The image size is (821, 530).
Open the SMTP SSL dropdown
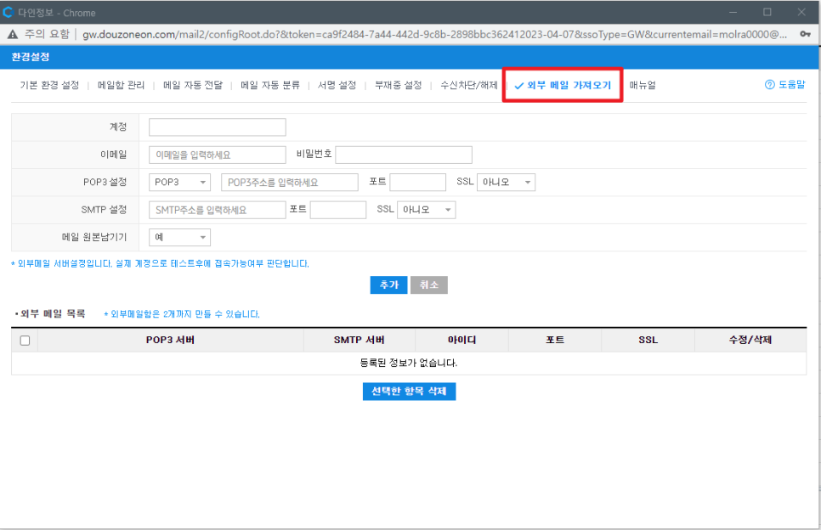coord(426,210)
